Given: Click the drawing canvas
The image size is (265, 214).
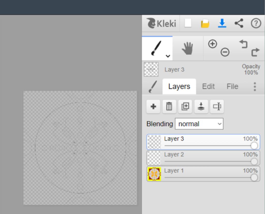Looking at the screenshot, I should (x=80, y=148).
